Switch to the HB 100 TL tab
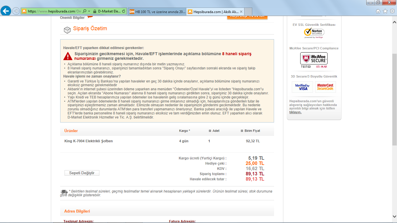Image resolution: width=397 pixels, height=223 pixels. pyautogui.click(x=157, y=12)
